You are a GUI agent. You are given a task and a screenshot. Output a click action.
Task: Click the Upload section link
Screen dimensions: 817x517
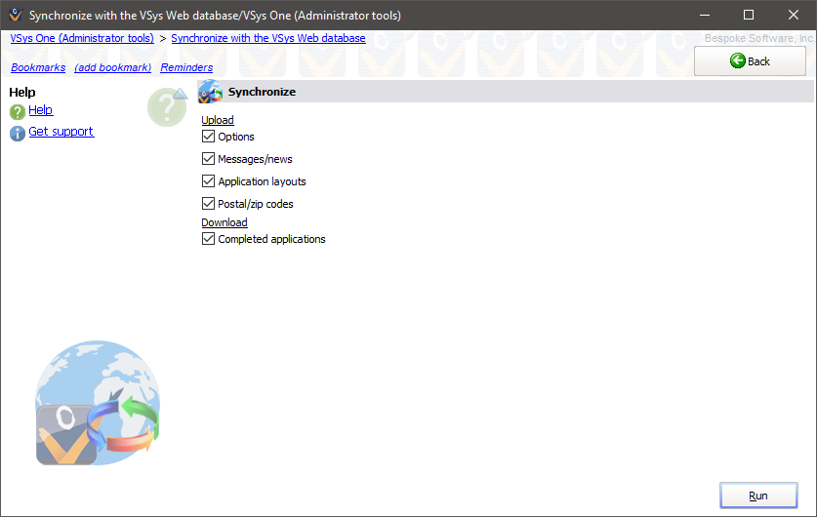pos(218,120)
